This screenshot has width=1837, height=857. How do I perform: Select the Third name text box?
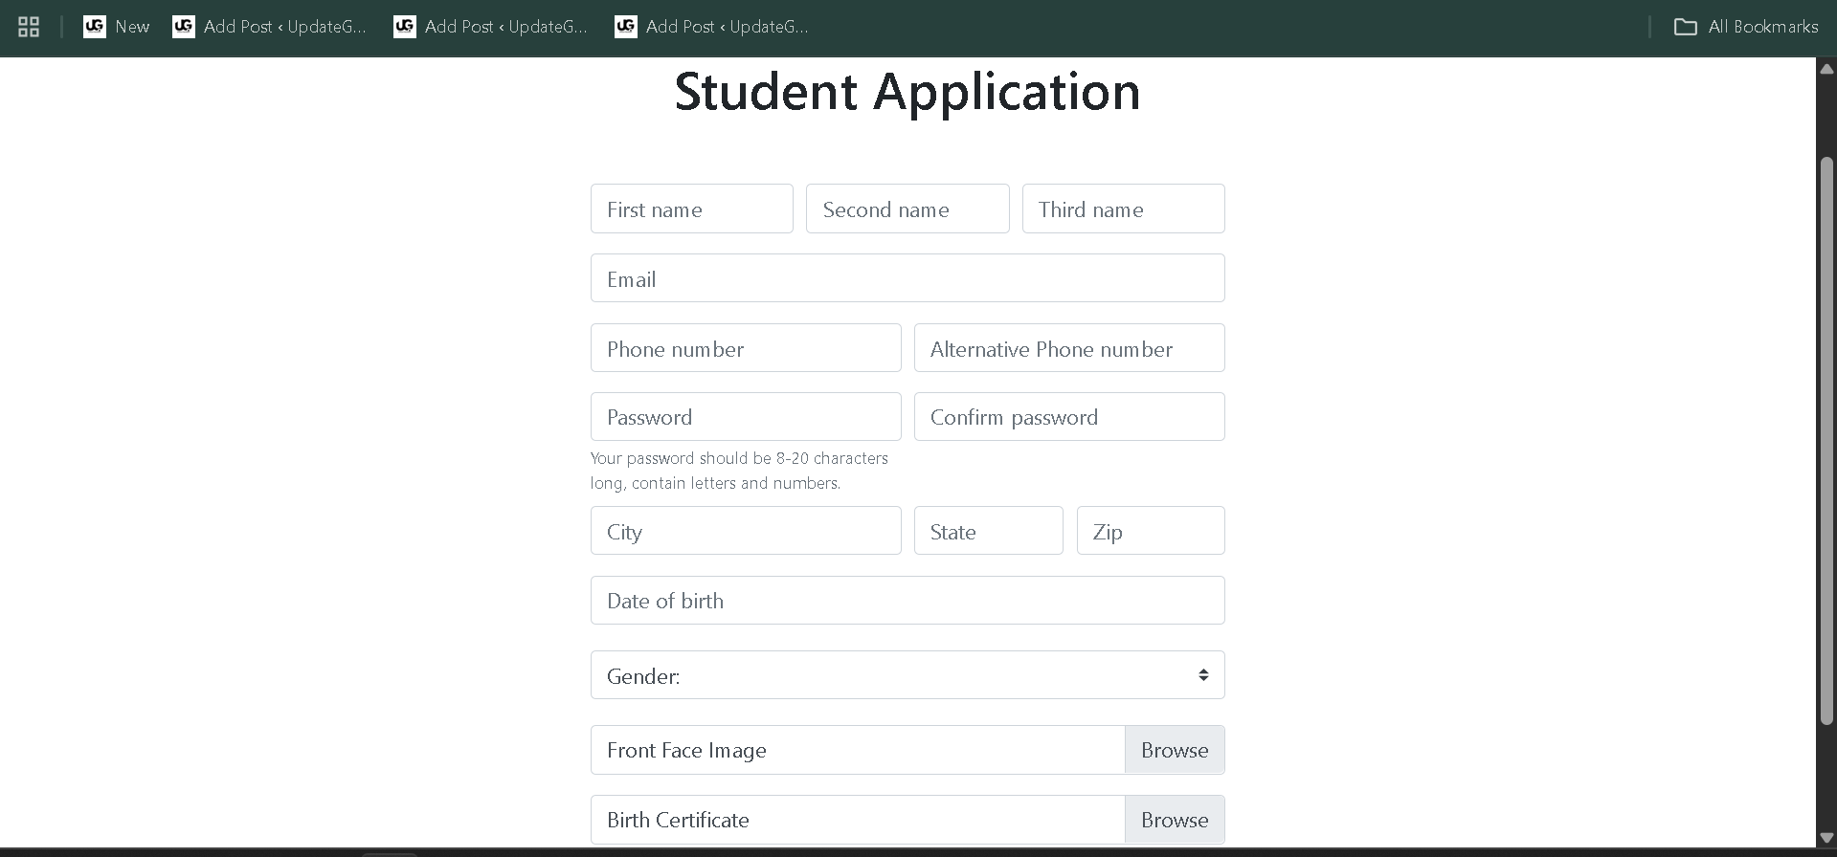[x=1122, y=209]
